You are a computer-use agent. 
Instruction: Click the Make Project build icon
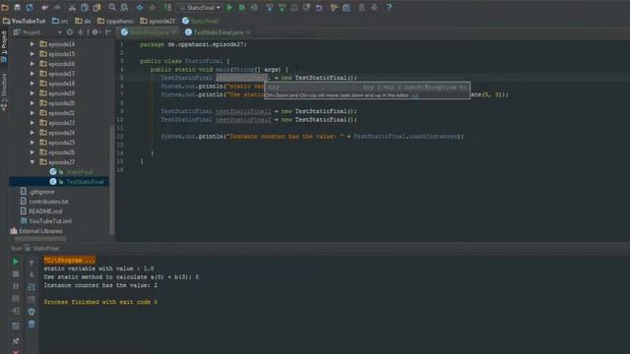pos(167,7)
